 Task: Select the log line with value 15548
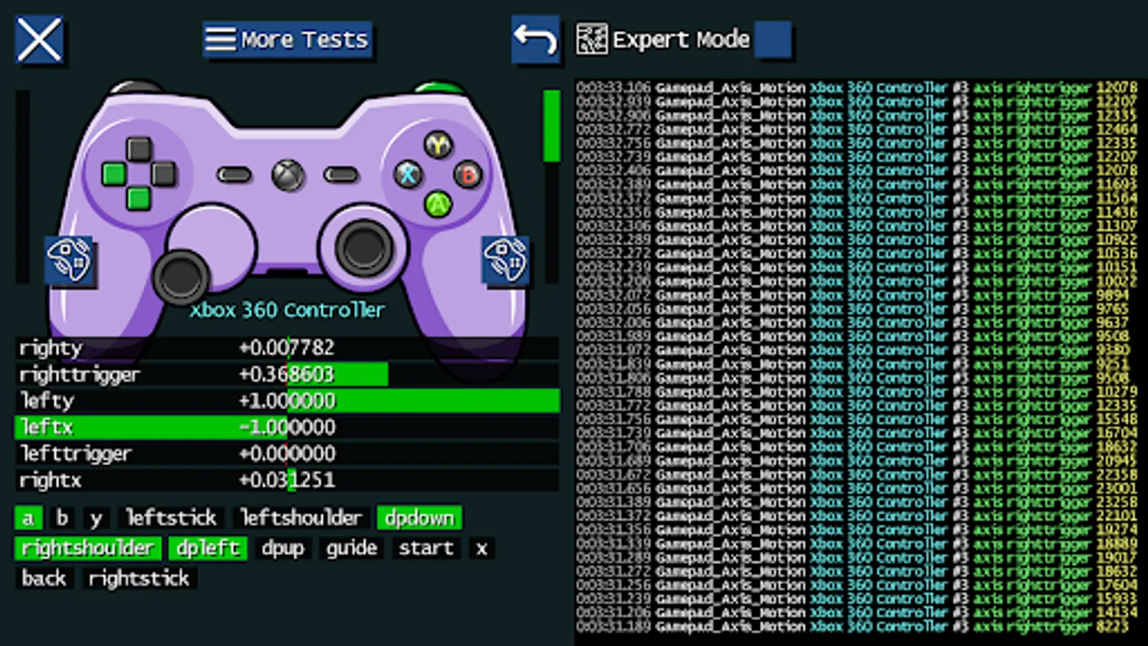click(x=857, y=419)
